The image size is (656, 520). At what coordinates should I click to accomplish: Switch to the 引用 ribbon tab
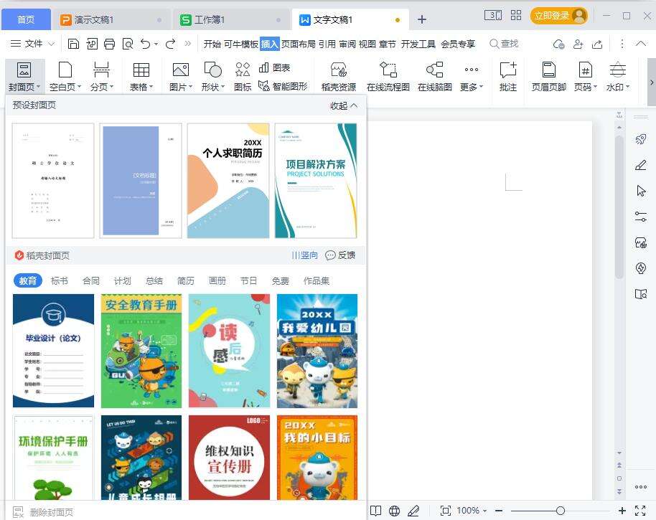tap(327, 44)
